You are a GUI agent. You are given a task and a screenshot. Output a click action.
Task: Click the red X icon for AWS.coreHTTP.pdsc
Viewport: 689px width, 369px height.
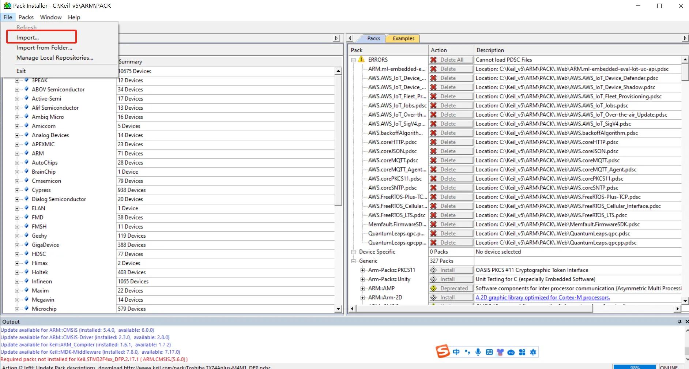[x=433, y=142]
